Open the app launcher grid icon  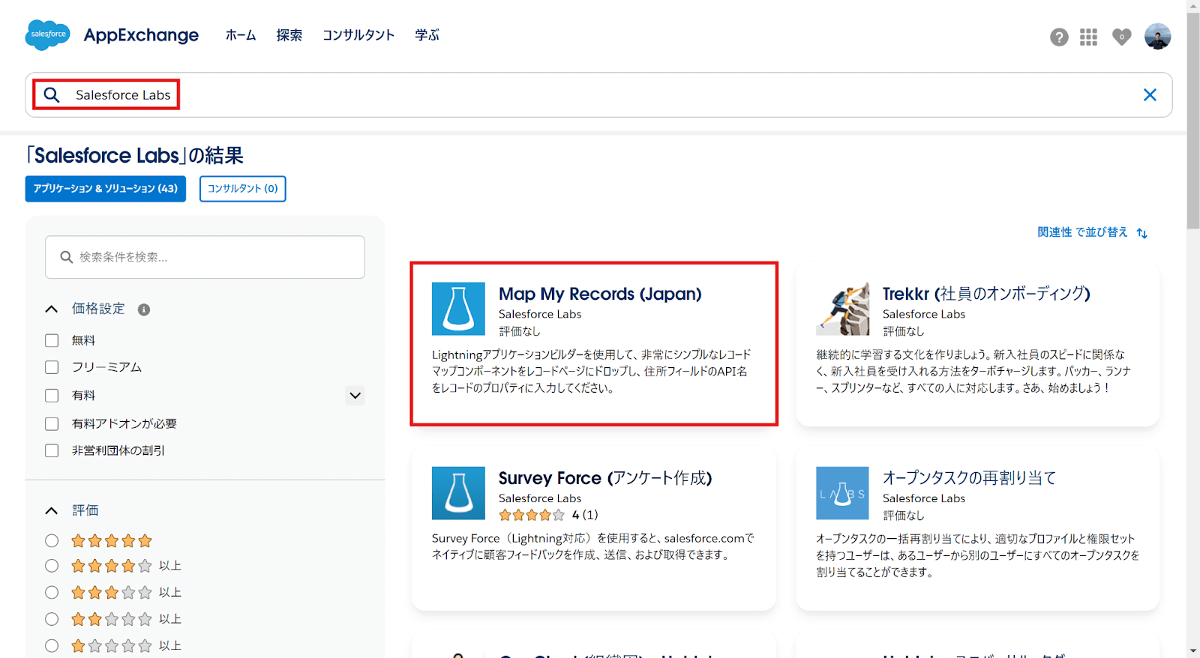click(1088, 37)
